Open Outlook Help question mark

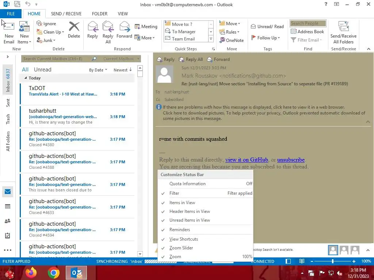tap(326, 4)
